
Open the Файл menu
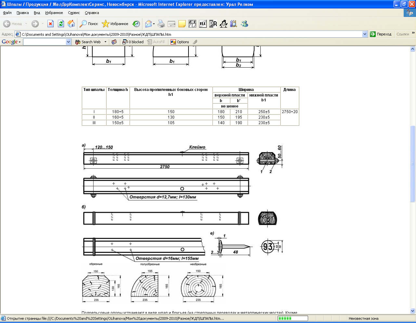[7, 13]
